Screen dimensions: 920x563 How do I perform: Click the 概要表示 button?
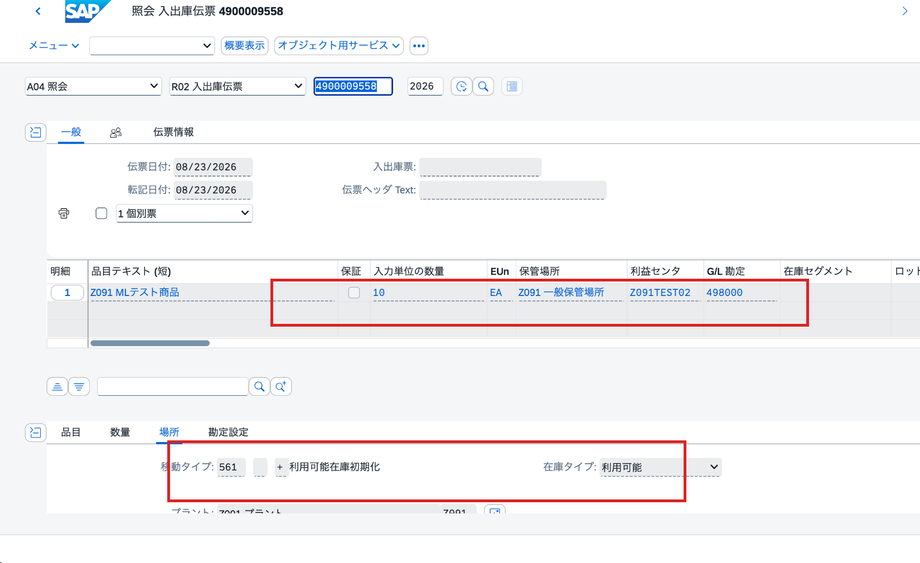(x=245, y=46)
